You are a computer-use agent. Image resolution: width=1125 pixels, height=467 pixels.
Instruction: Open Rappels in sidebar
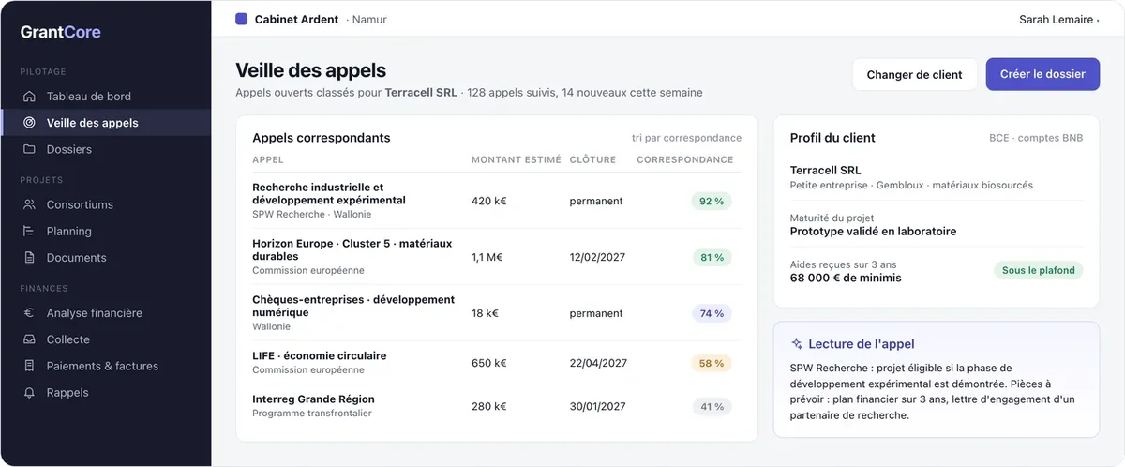click(x=105, y=393)
